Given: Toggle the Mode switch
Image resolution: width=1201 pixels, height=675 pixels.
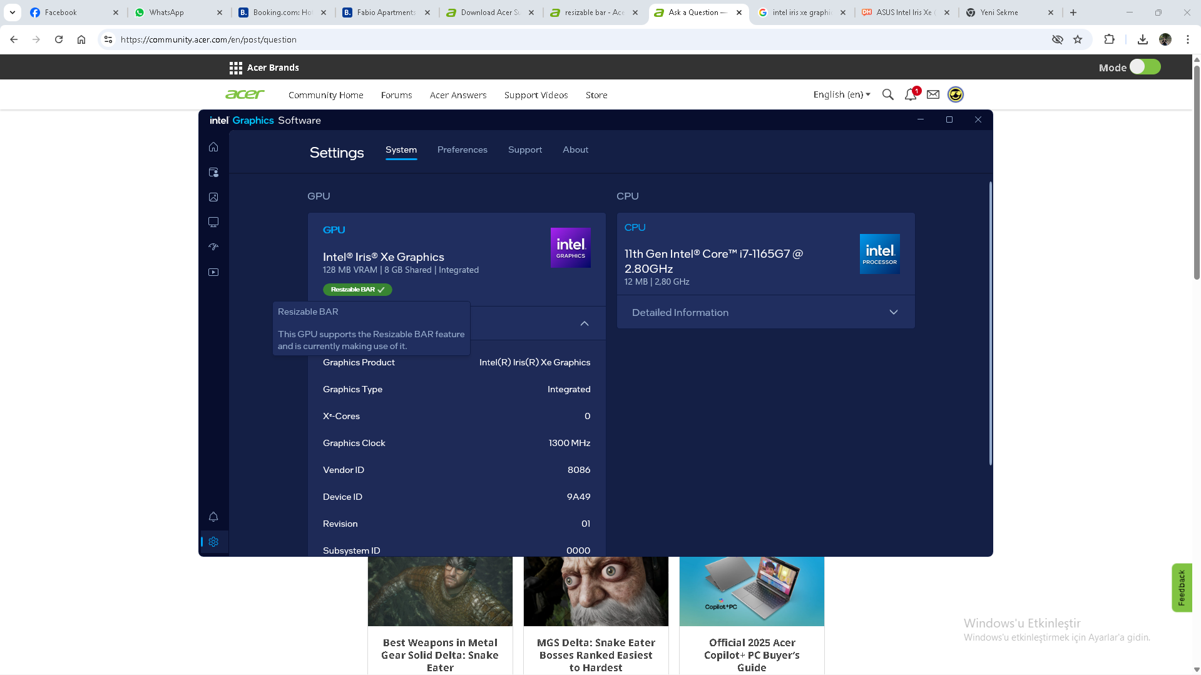Looking at the screenshot, I should pyautogui.click(x=1145, y=67).
